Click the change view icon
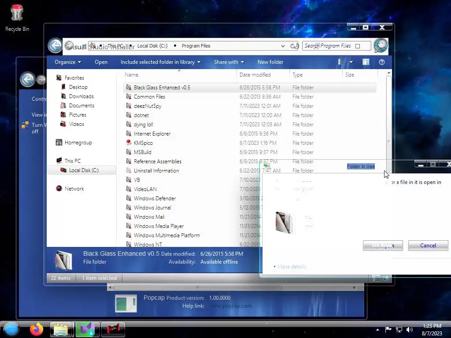This screenshot has height=338, width=451. click(x=340, y=62)
